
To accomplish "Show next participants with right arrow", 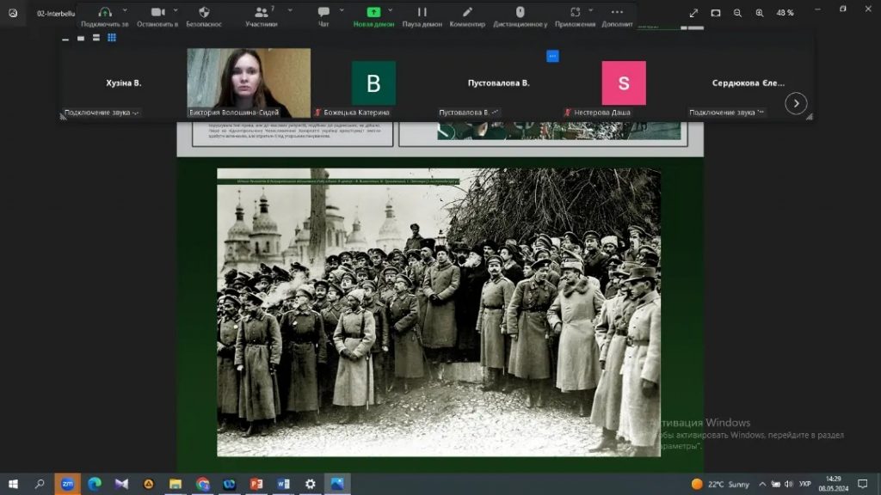I will click(796, 103).
